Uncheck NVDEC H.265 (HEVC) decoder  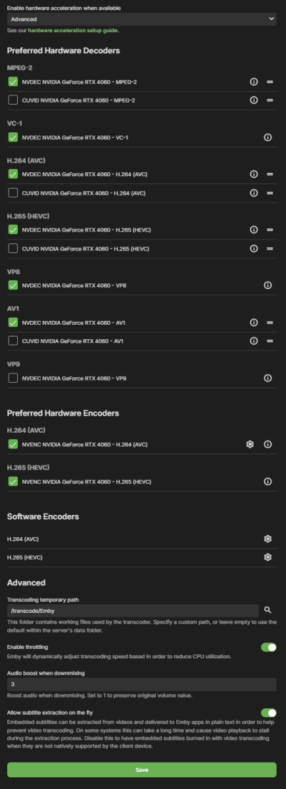click(x=13, y=230)
